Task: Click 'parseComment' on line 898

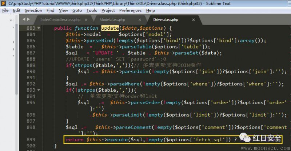Action: [133, 127]
